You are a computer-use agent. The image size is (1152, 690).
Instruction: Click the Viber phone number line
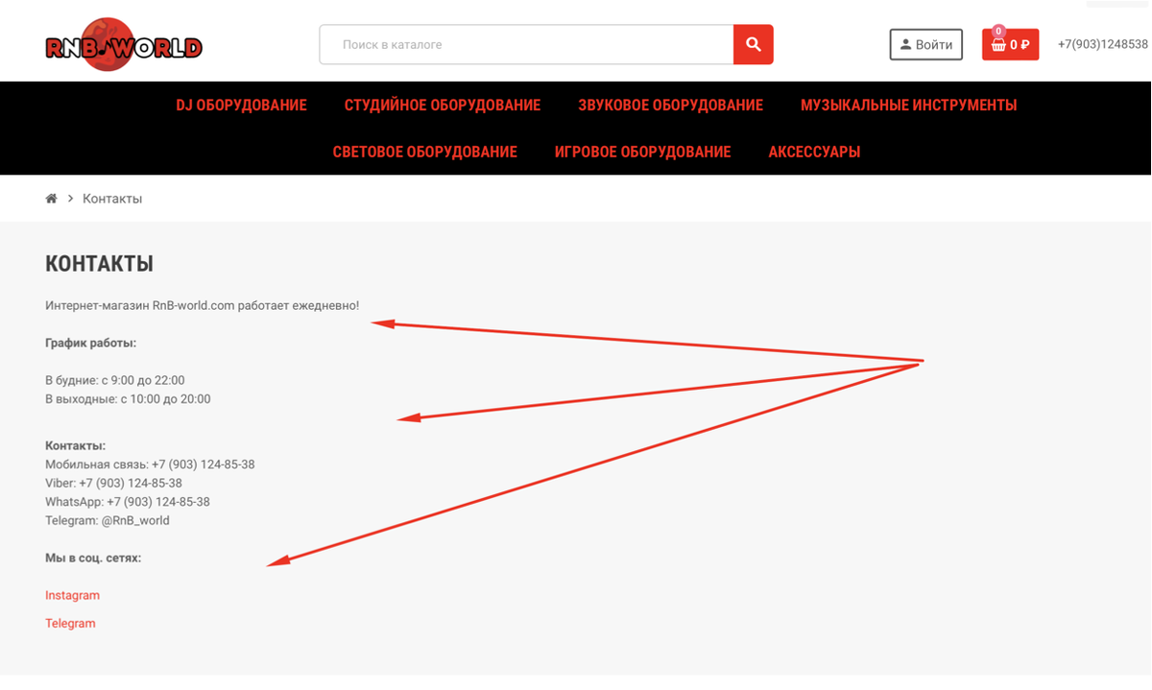[113, 483]
